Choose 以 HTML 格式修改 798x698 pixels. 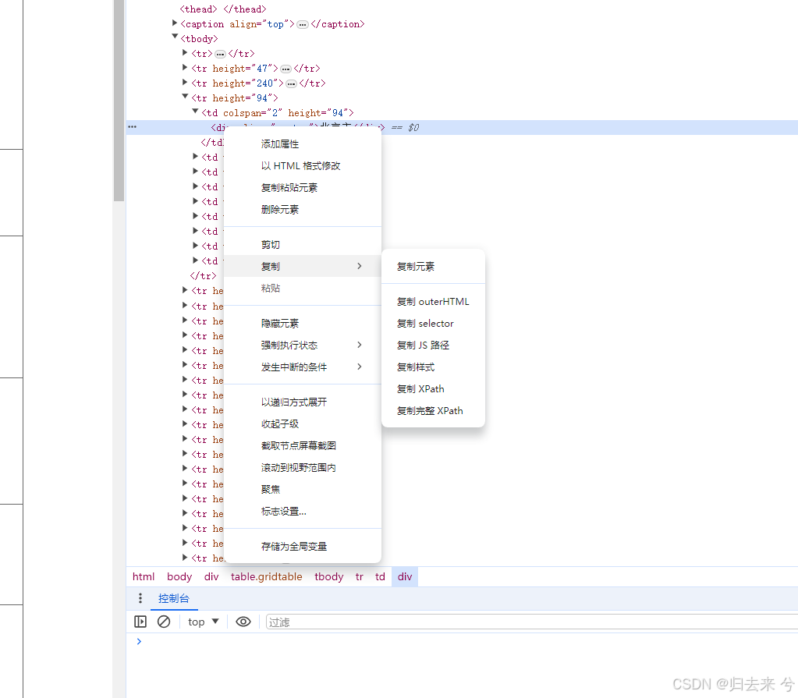303,166
